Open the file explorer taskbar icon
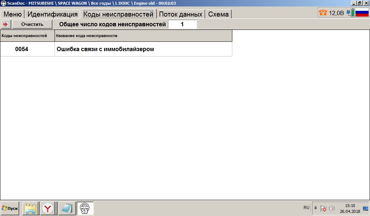Image resolution: width=370 pixels, height=216 pixels. [x=30, y=208]
